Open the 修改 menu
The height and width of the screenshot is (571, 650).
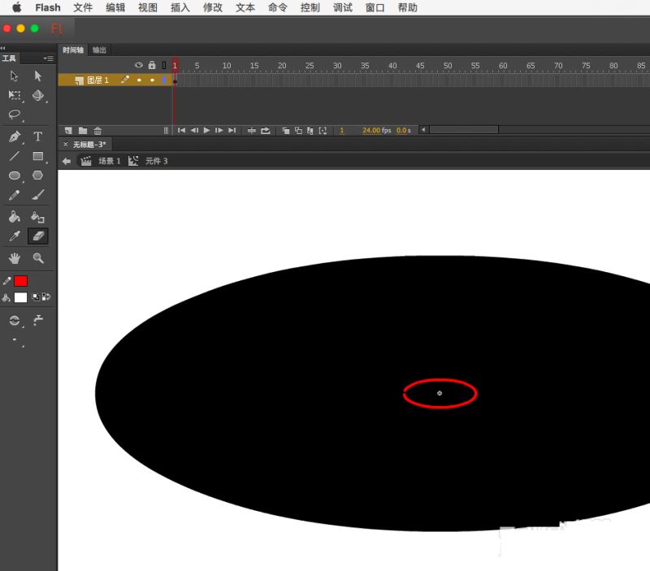click(x=213, y=7)
